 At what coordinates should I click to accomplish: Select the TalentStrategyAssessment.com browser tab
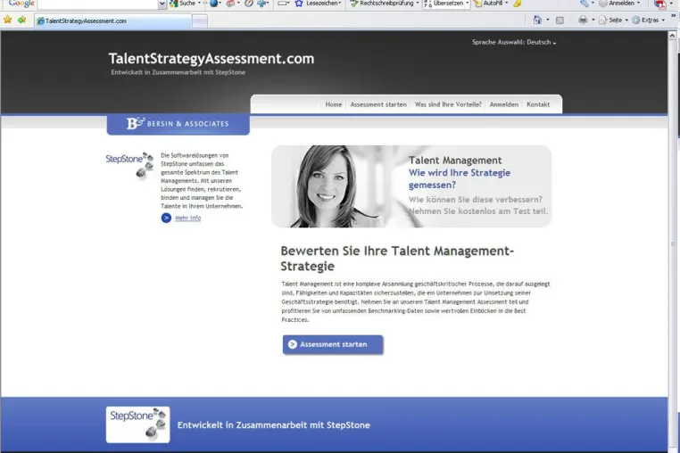pyautogui.click(x=112, y=21)
